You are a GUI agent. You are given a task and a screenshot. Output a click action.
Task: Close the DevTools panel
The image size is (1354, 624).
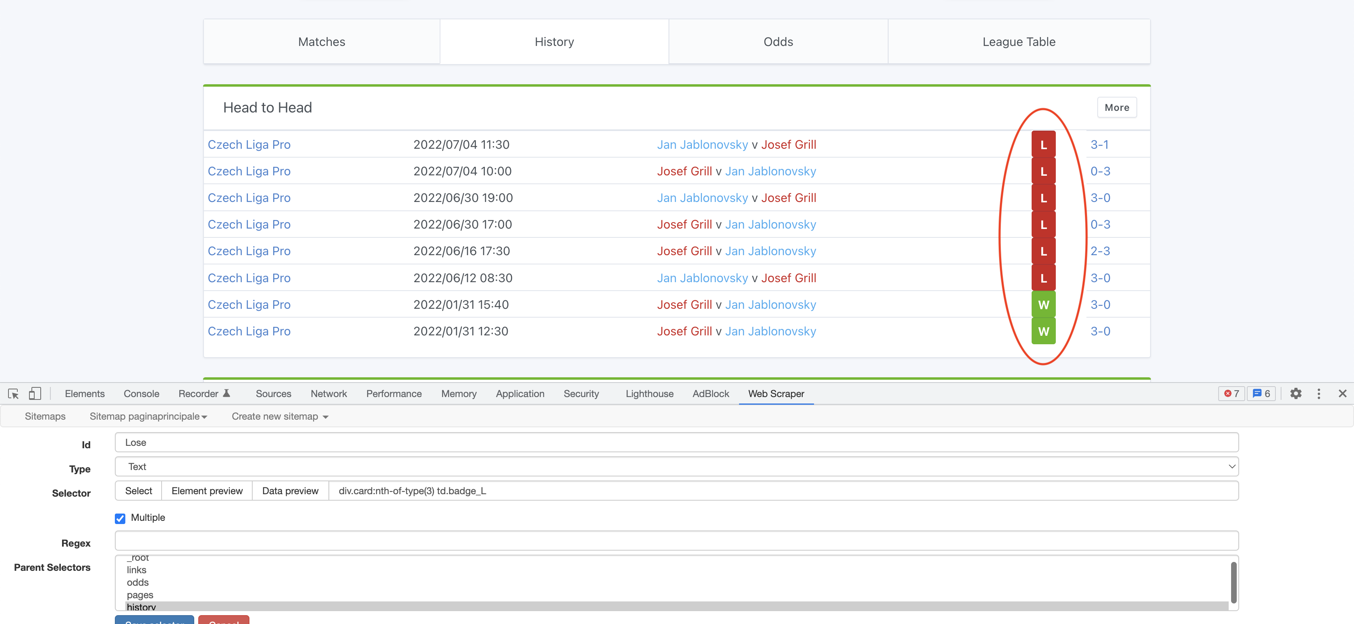pyautogui.click(x=1342, y=394)
